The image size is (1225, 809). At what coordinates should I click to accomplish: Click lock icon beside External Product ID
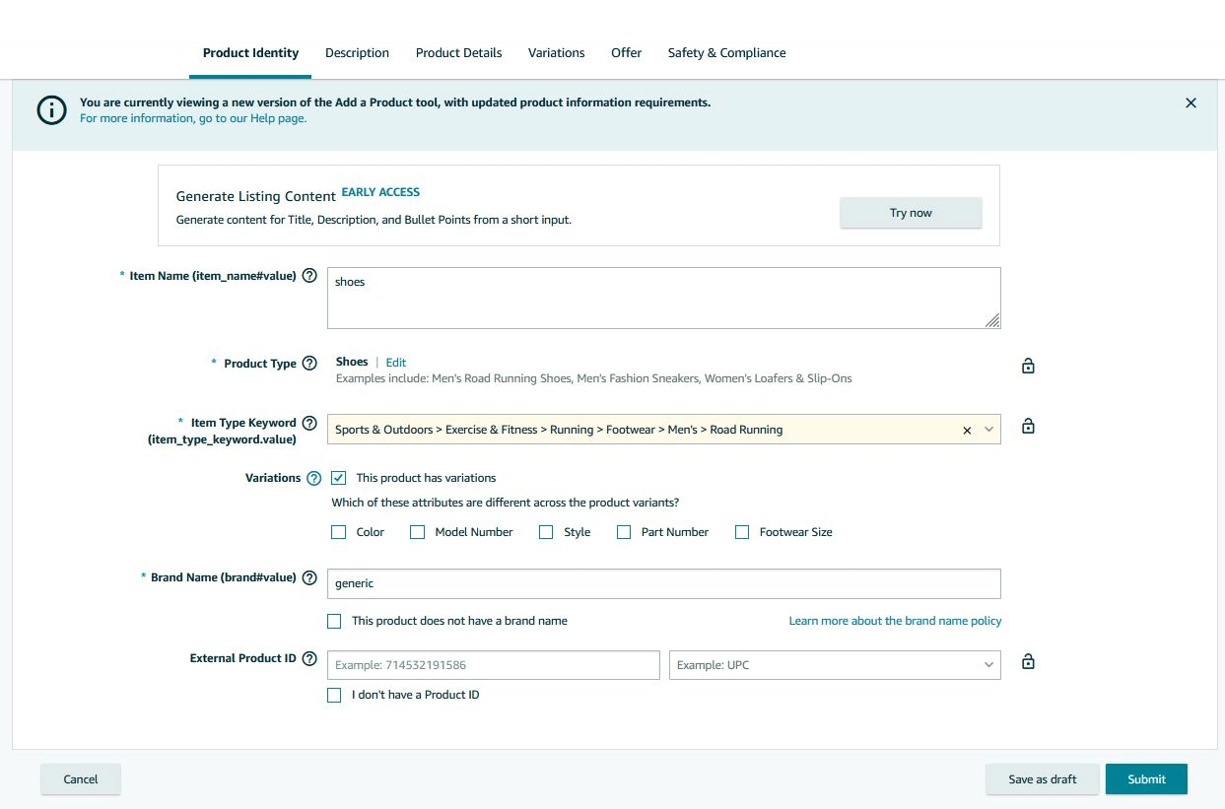1028,662
